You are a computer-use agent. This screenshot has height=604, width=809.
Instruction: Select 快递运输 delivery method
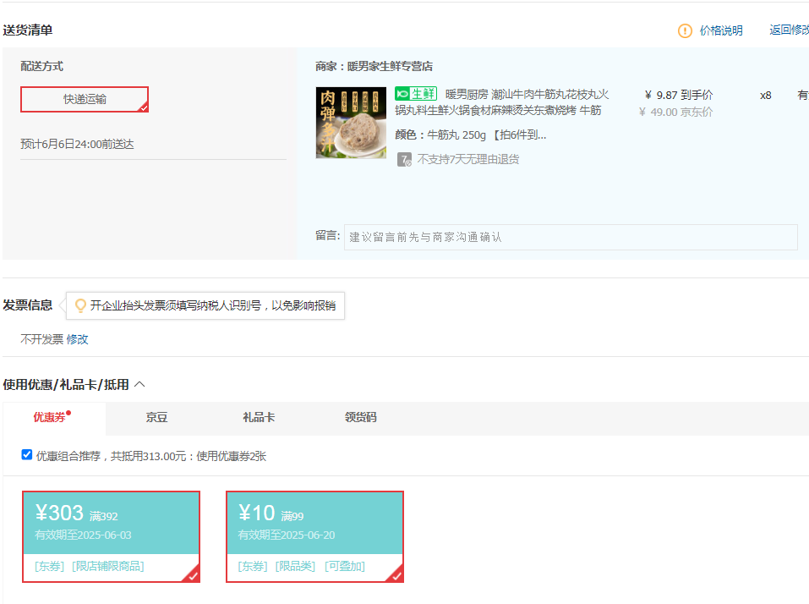tap(85, 99)
